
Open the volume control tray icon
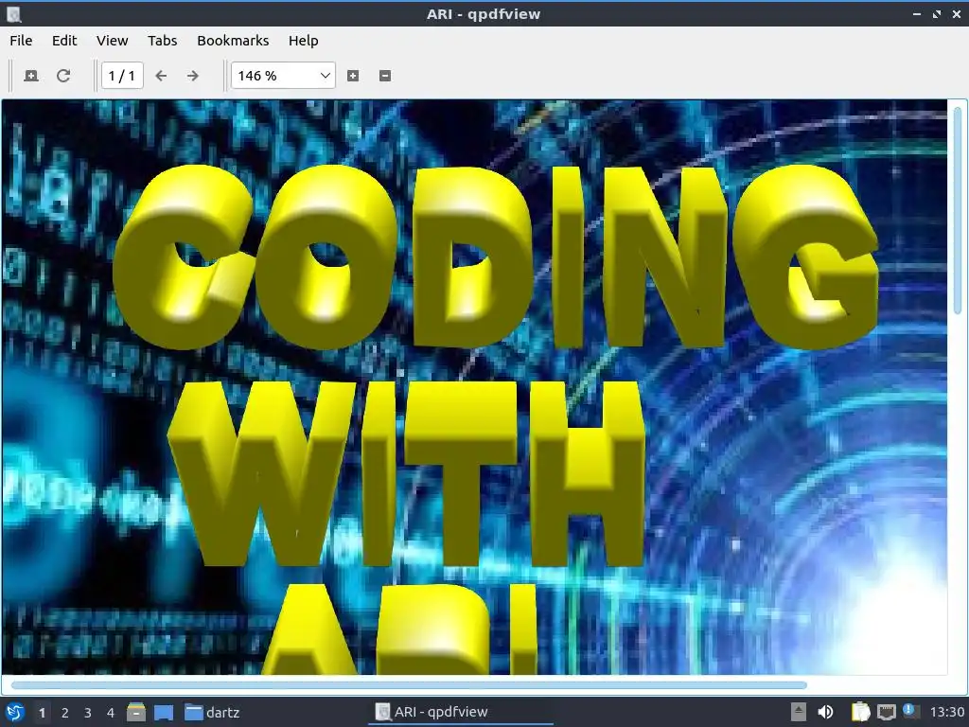pos(825,712)
